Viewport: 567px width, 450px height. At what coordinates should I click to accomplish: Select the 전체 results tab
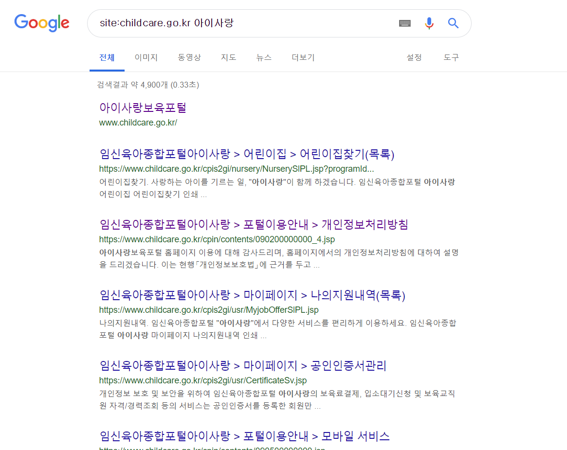point(107,57)
